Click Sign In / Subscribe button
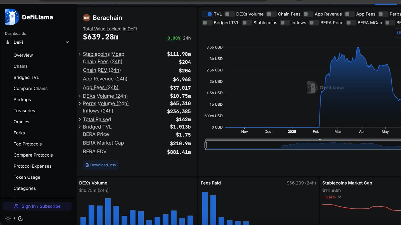The width and height of the screenshot is (401, 225). pyautogui.click(x=37, y=206)
